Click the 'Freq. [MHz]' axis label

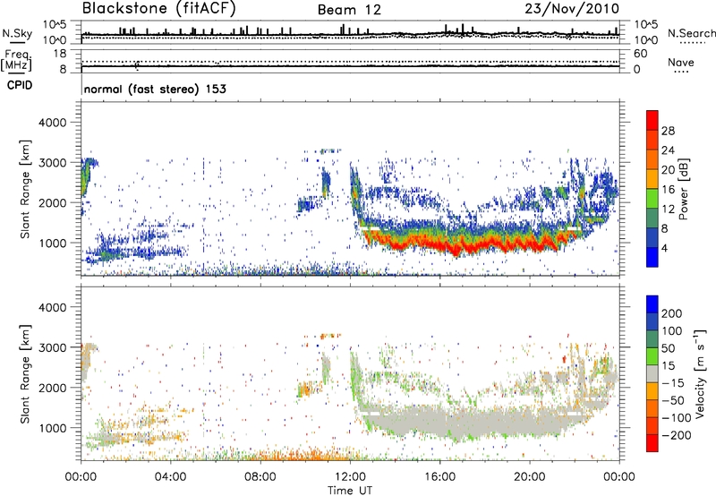coord(16,60)
